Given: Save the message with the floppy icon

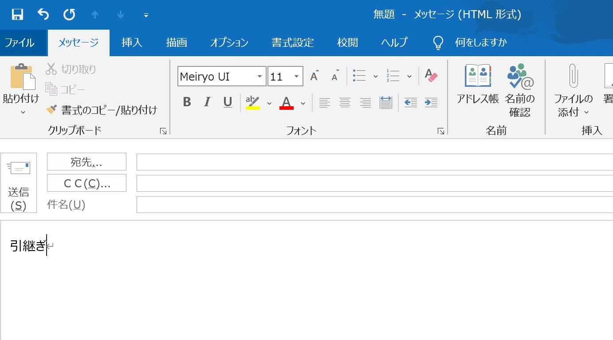Looking at the screenshot, I should 17,15.
